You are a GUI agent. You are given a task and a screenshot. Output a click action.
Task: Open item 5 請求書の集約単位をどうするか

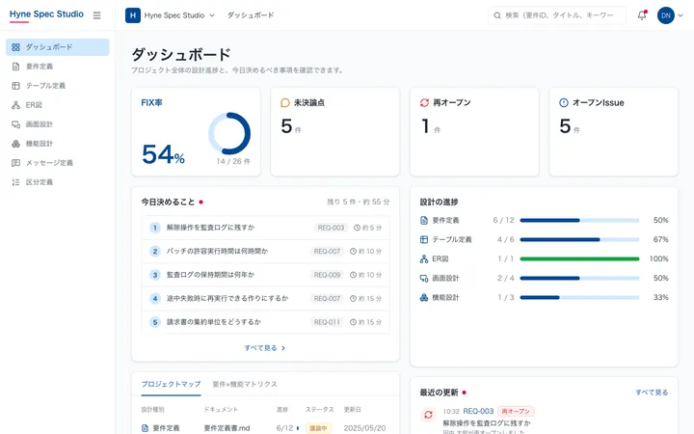pyautogui.click(x=266, y=322)
